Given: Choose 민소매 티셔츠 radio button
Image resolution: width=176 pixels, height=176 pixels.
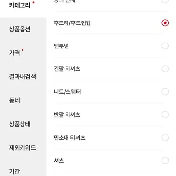Looking at the screenshot, I should pos(165,138).
